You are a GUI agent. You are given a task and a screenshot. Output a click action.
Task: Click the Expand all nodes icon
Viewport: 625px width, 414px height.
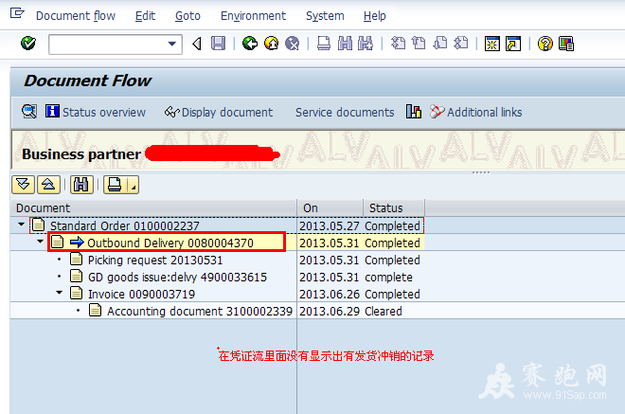coord(23,185)
